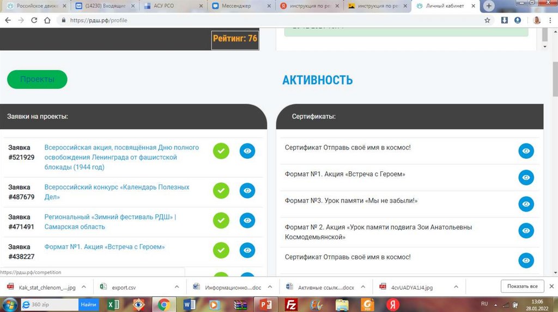Image resolution: width=558 pixels, height=312 pixels.
Task: View 'Встреча с Героем' certificate eye icon
Action: click(x=526, y=178)
